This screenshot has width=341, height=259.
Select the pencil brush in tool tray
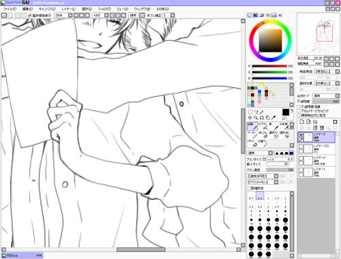tap(252, 126)
